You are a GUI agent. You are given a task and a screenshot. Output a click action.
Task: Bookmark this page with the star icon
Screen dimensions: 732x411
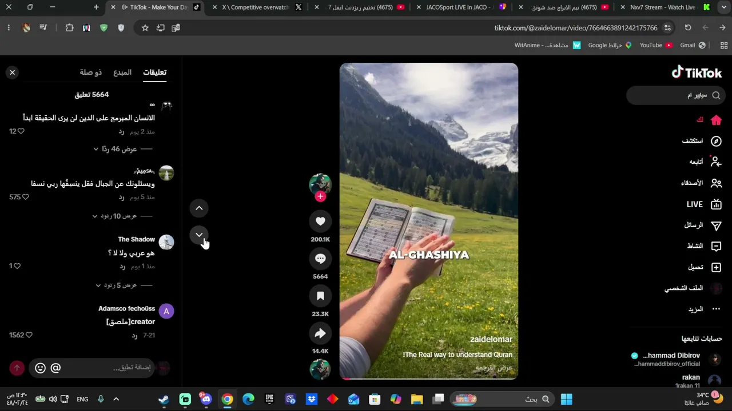tap(145, 27)
